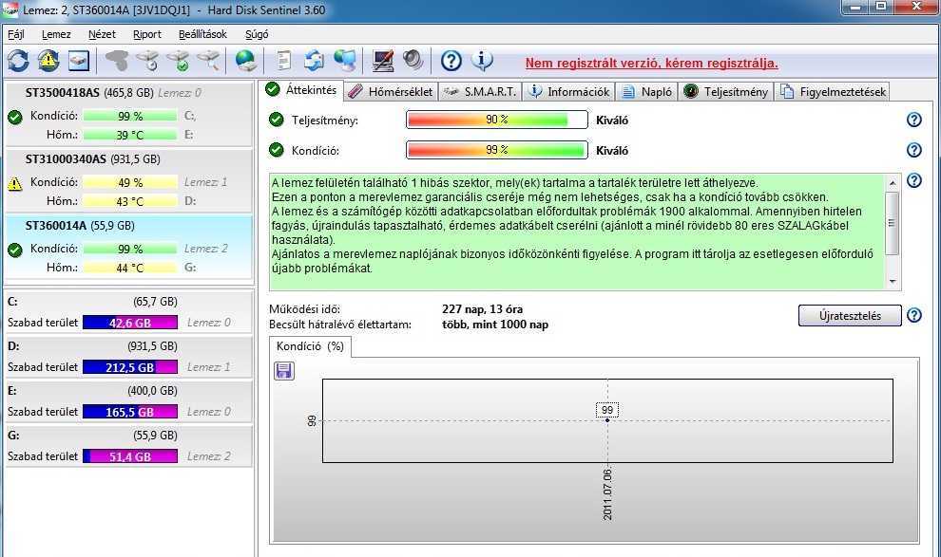This screenshot has width=941, height=557.
Task: Click the refresh disks toolbar icon
Action: (x=18, y=61)
